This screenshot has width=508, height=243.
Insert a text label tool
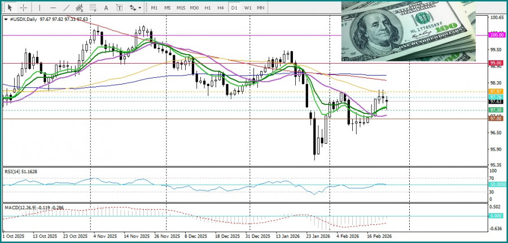[x=120, y=8]
